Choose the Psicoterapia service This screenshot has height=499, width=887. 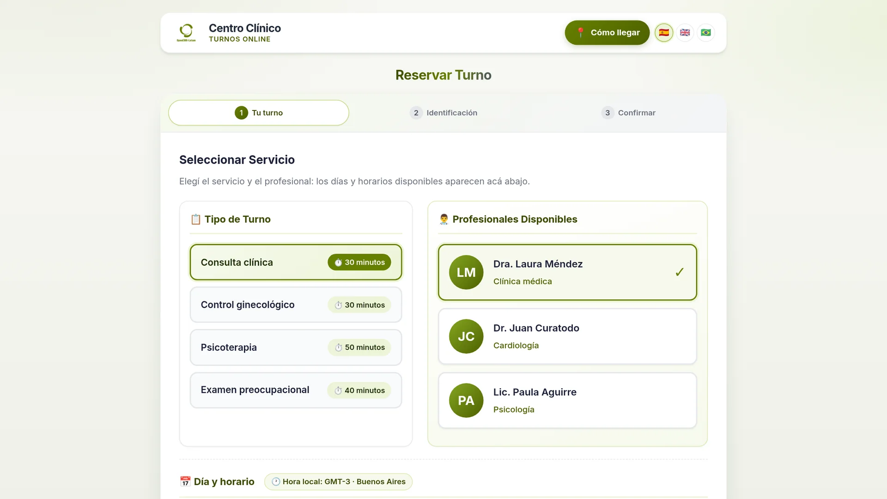296,347
